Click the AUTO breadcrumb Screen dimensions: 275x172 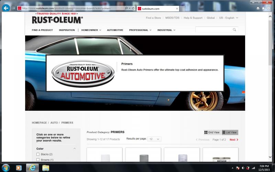54,123
